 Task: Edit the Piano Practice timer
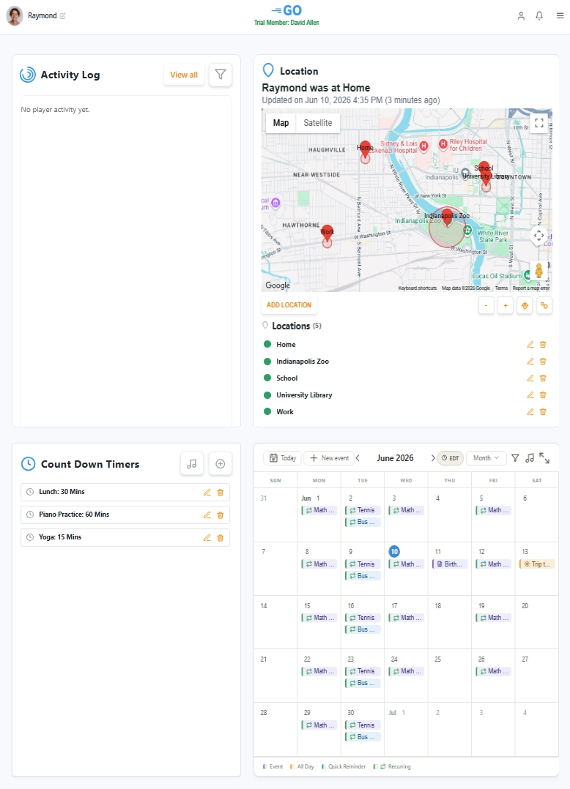pos(207,515)
